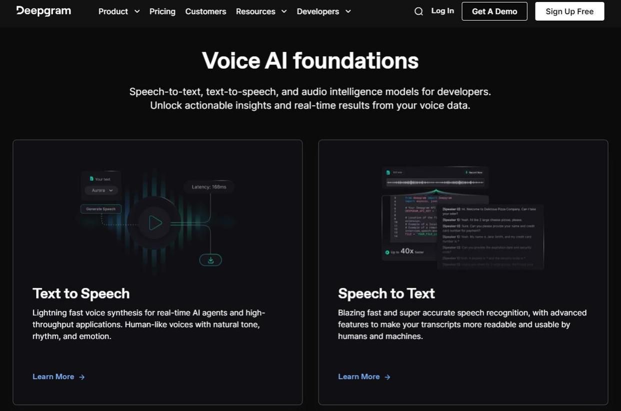Click Learn More under Text to Speech
Image resolution: width=621 pixels, height=411 pixels.
(58, 376)
